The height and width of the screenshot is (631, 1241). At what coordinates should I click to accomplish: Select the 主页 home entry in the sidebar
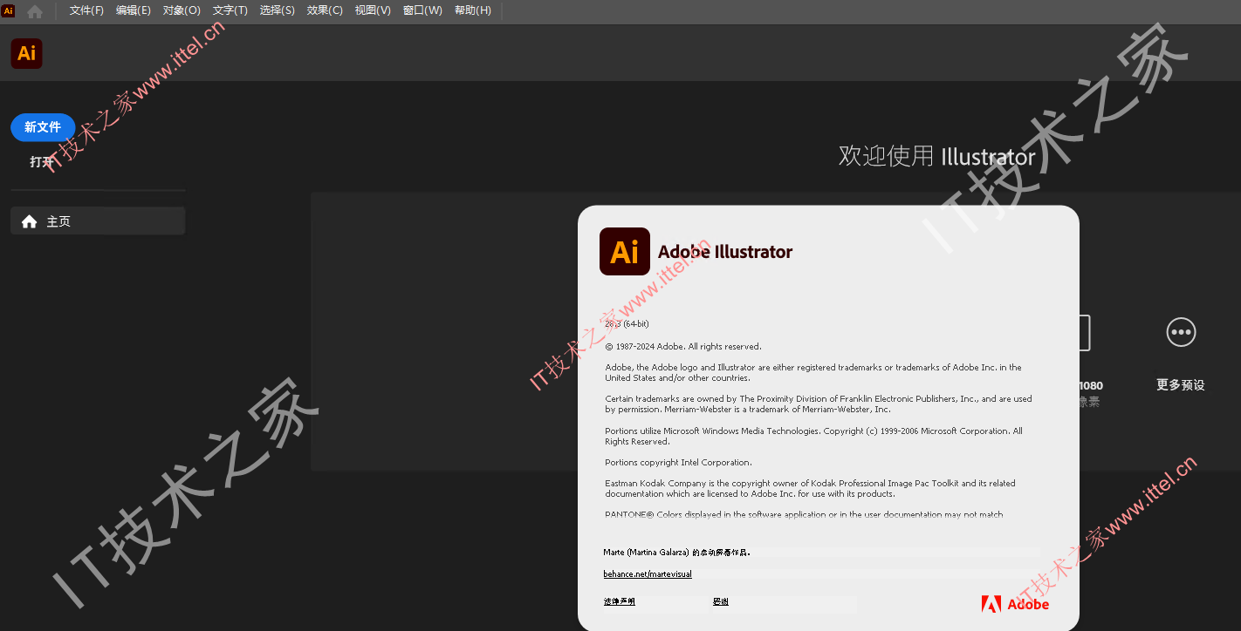(98, 221)
